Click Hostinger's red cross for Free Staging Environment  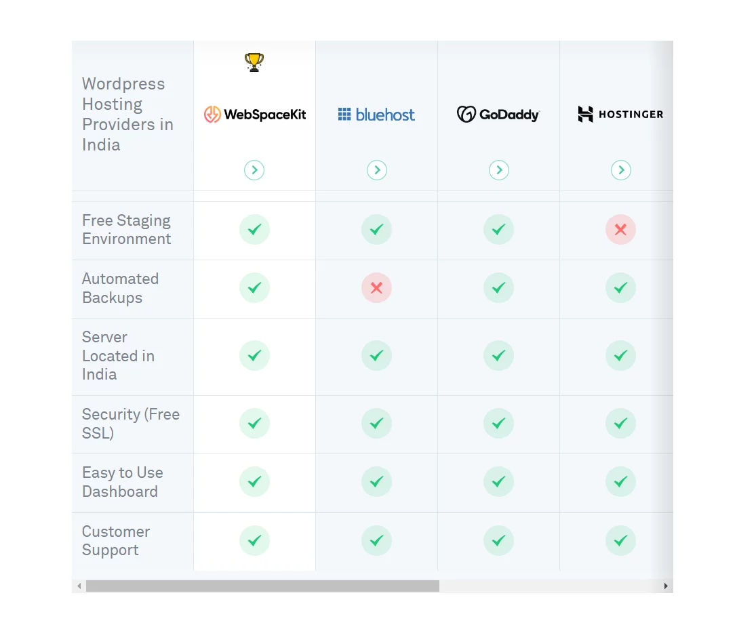620,229
